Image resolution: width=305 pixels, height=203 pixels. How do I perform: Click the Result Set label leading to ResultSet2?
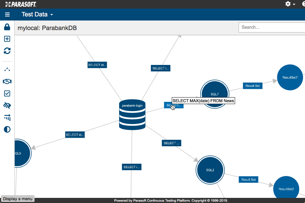tap(249, 180)
